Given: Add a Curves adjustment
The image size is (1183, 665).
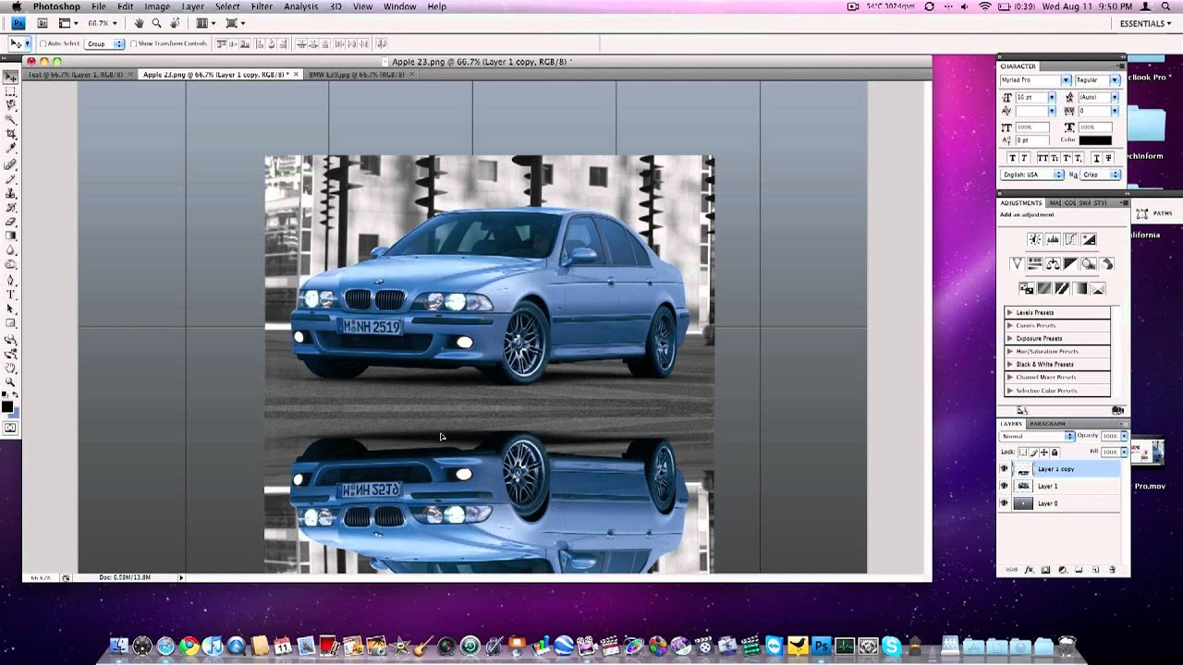Looking at the screenshot, I should pyautogui.click(x=1070, y=240).
